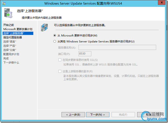Click the 完成(F) finish button
Viewport: 168px width, 123px height.
pos(123,114)
